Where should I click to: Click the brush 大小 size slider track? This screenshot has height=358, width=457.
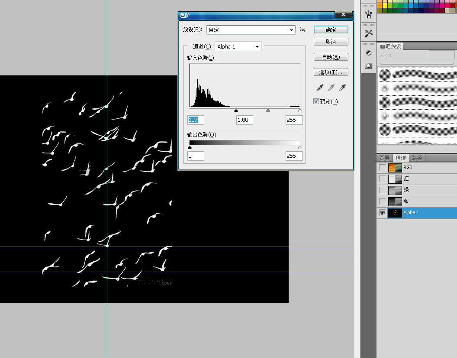[x=416, y=63]
